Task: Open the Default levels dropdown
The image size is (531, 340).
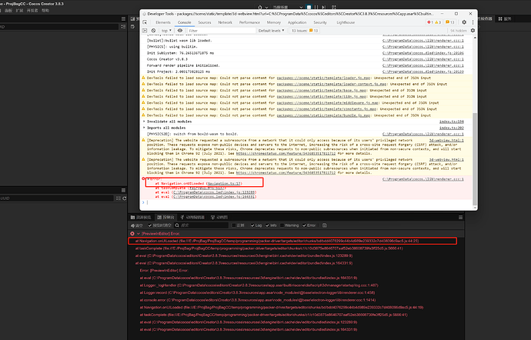Action: click(x=269, y=31)
